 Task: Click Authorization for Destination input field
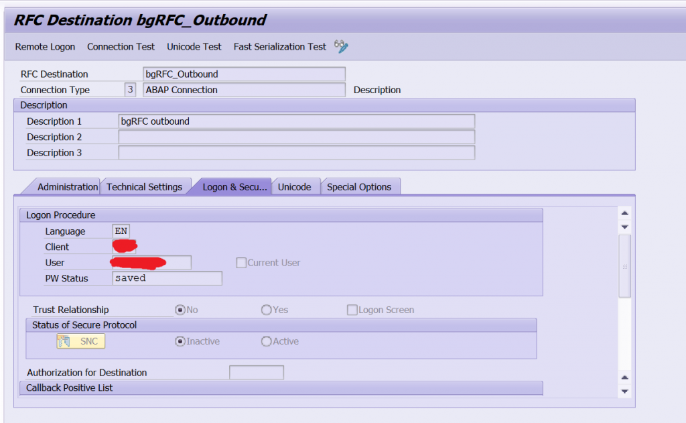257,373
